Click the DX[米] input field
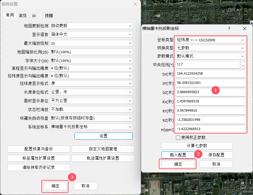Image resolution: width=253 pixels, height=195 pixels. tap(210, 74)
